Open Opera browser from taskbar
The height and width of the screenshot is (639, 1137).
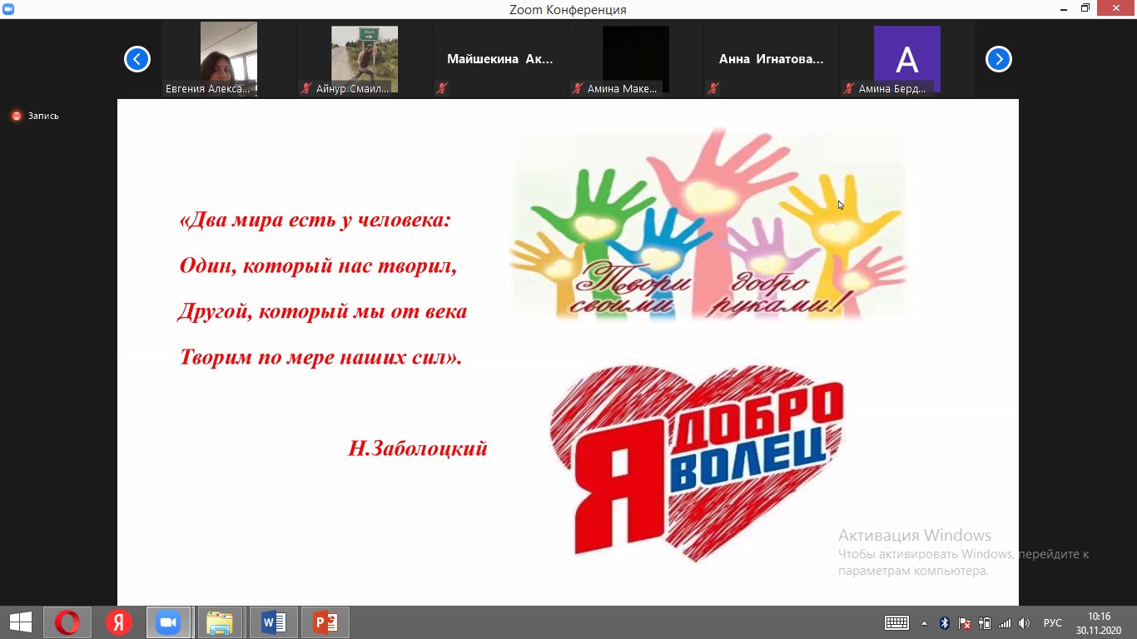coord(67,622)
